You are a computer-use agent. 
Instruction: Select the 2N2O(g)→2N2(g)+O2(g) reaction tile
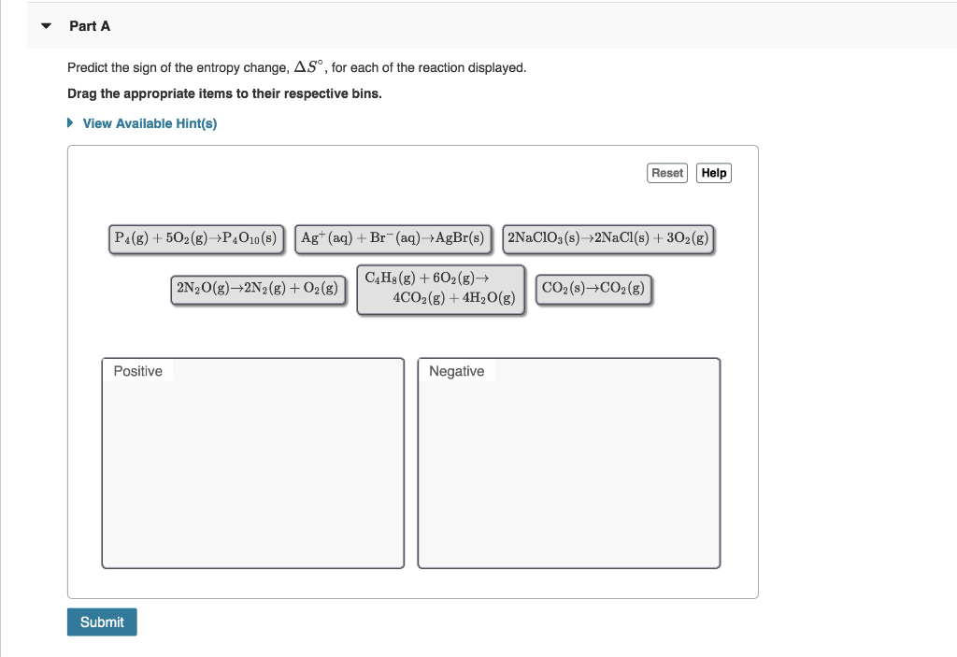click(258, 289)
